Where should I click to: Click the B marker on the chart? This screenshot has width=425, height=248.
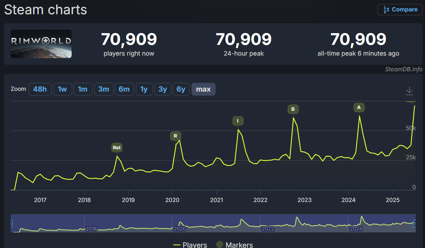pyautogui.click(x=293, y=109)
